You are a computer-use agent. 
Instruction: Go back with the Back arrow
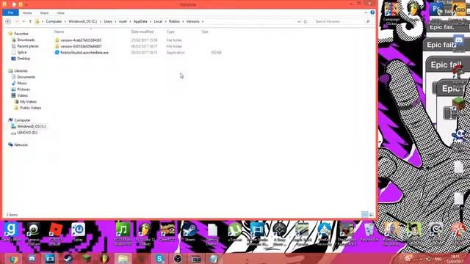point(8,21)
